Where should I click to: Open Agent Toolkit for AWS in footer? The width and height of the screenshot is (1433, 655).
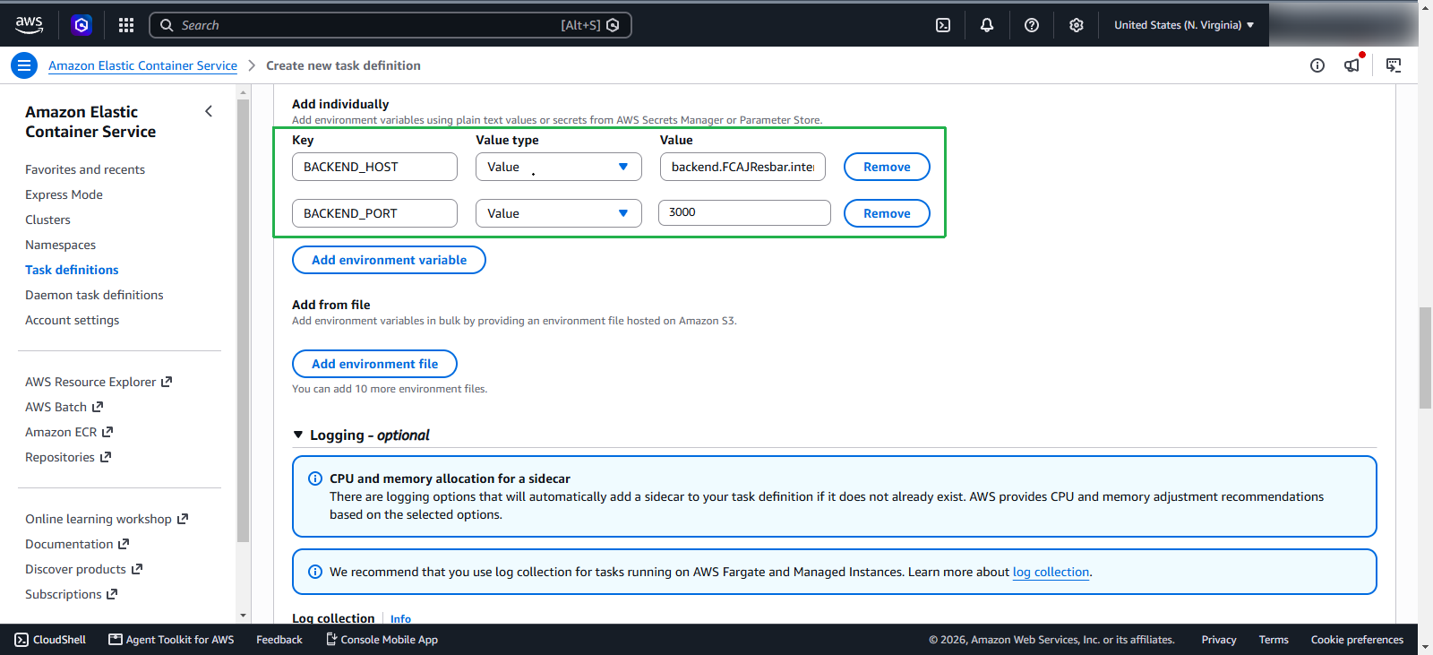click(171, 640)
